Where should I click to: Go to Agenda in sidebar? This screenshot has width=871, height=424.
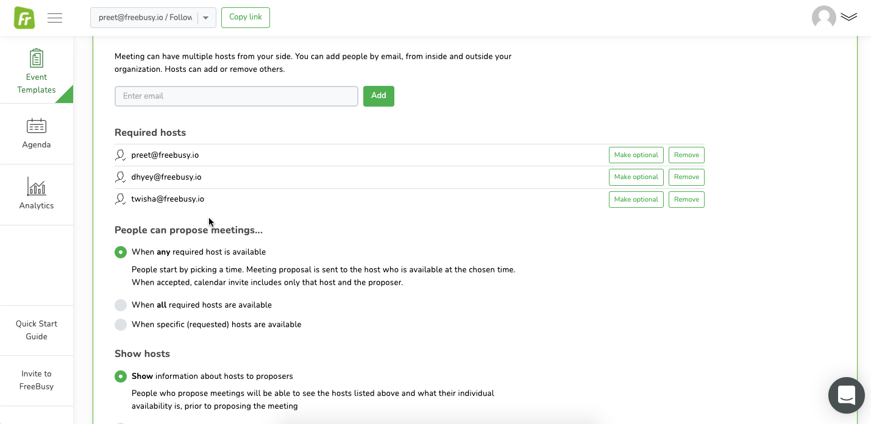click(37, 134)
